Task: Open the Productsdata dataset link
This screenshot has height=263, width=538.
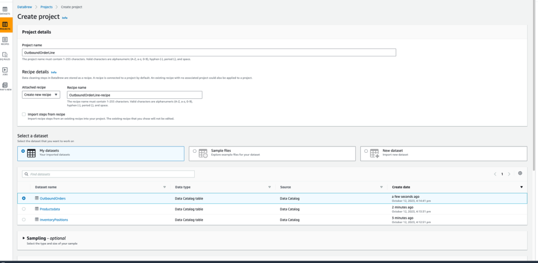Action: (x=50, y=209)
